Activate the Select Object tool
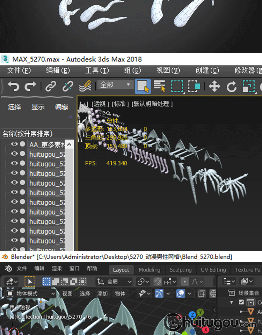The height and width of the screenshot is (335, 262). click(x=143, y=86)
